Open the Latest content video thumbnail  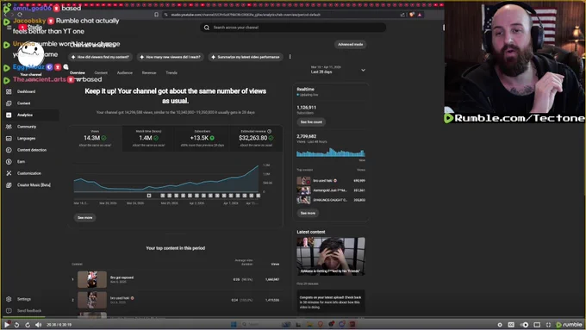click(331, 257)
